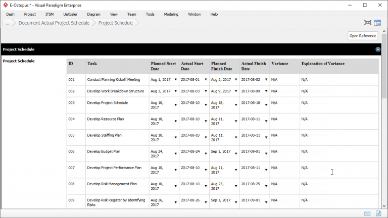
Task: Open Actual Start Date dropdown for task 002
Action: click(206, 91)
